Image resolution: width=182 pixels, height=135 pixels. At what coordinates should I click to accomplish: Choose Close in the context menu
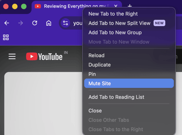[95, 111]
